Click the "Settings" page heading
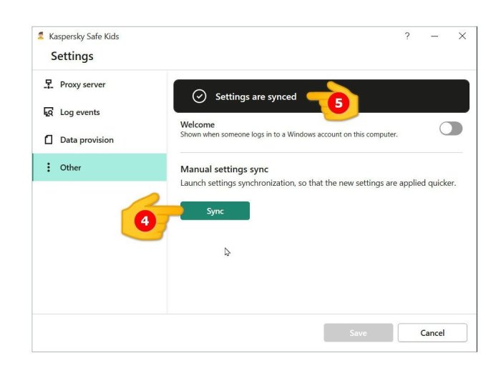The image size is (501, 383). tap(72, 56)
